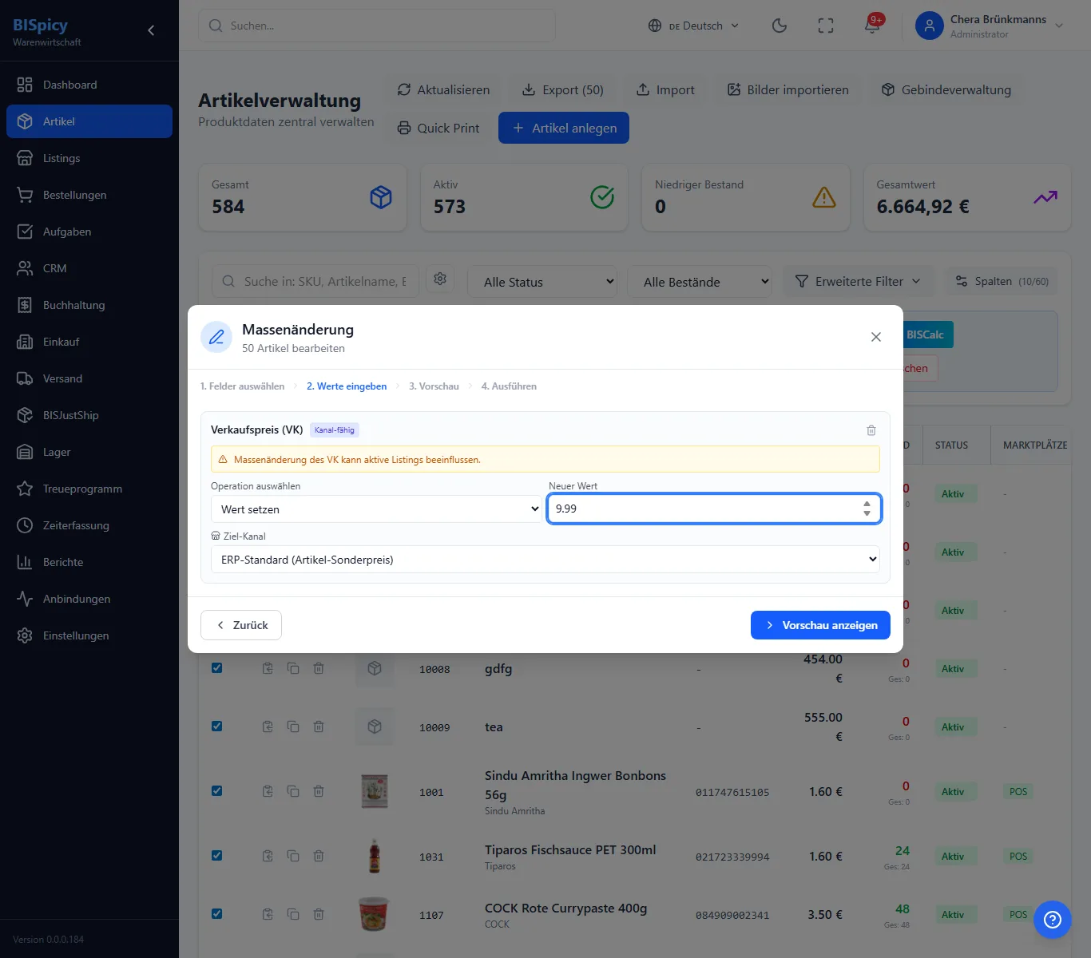Open the Alle Status filter dropdown
The height and width of the screenshot is (958, 1091).
click(542, 282)
